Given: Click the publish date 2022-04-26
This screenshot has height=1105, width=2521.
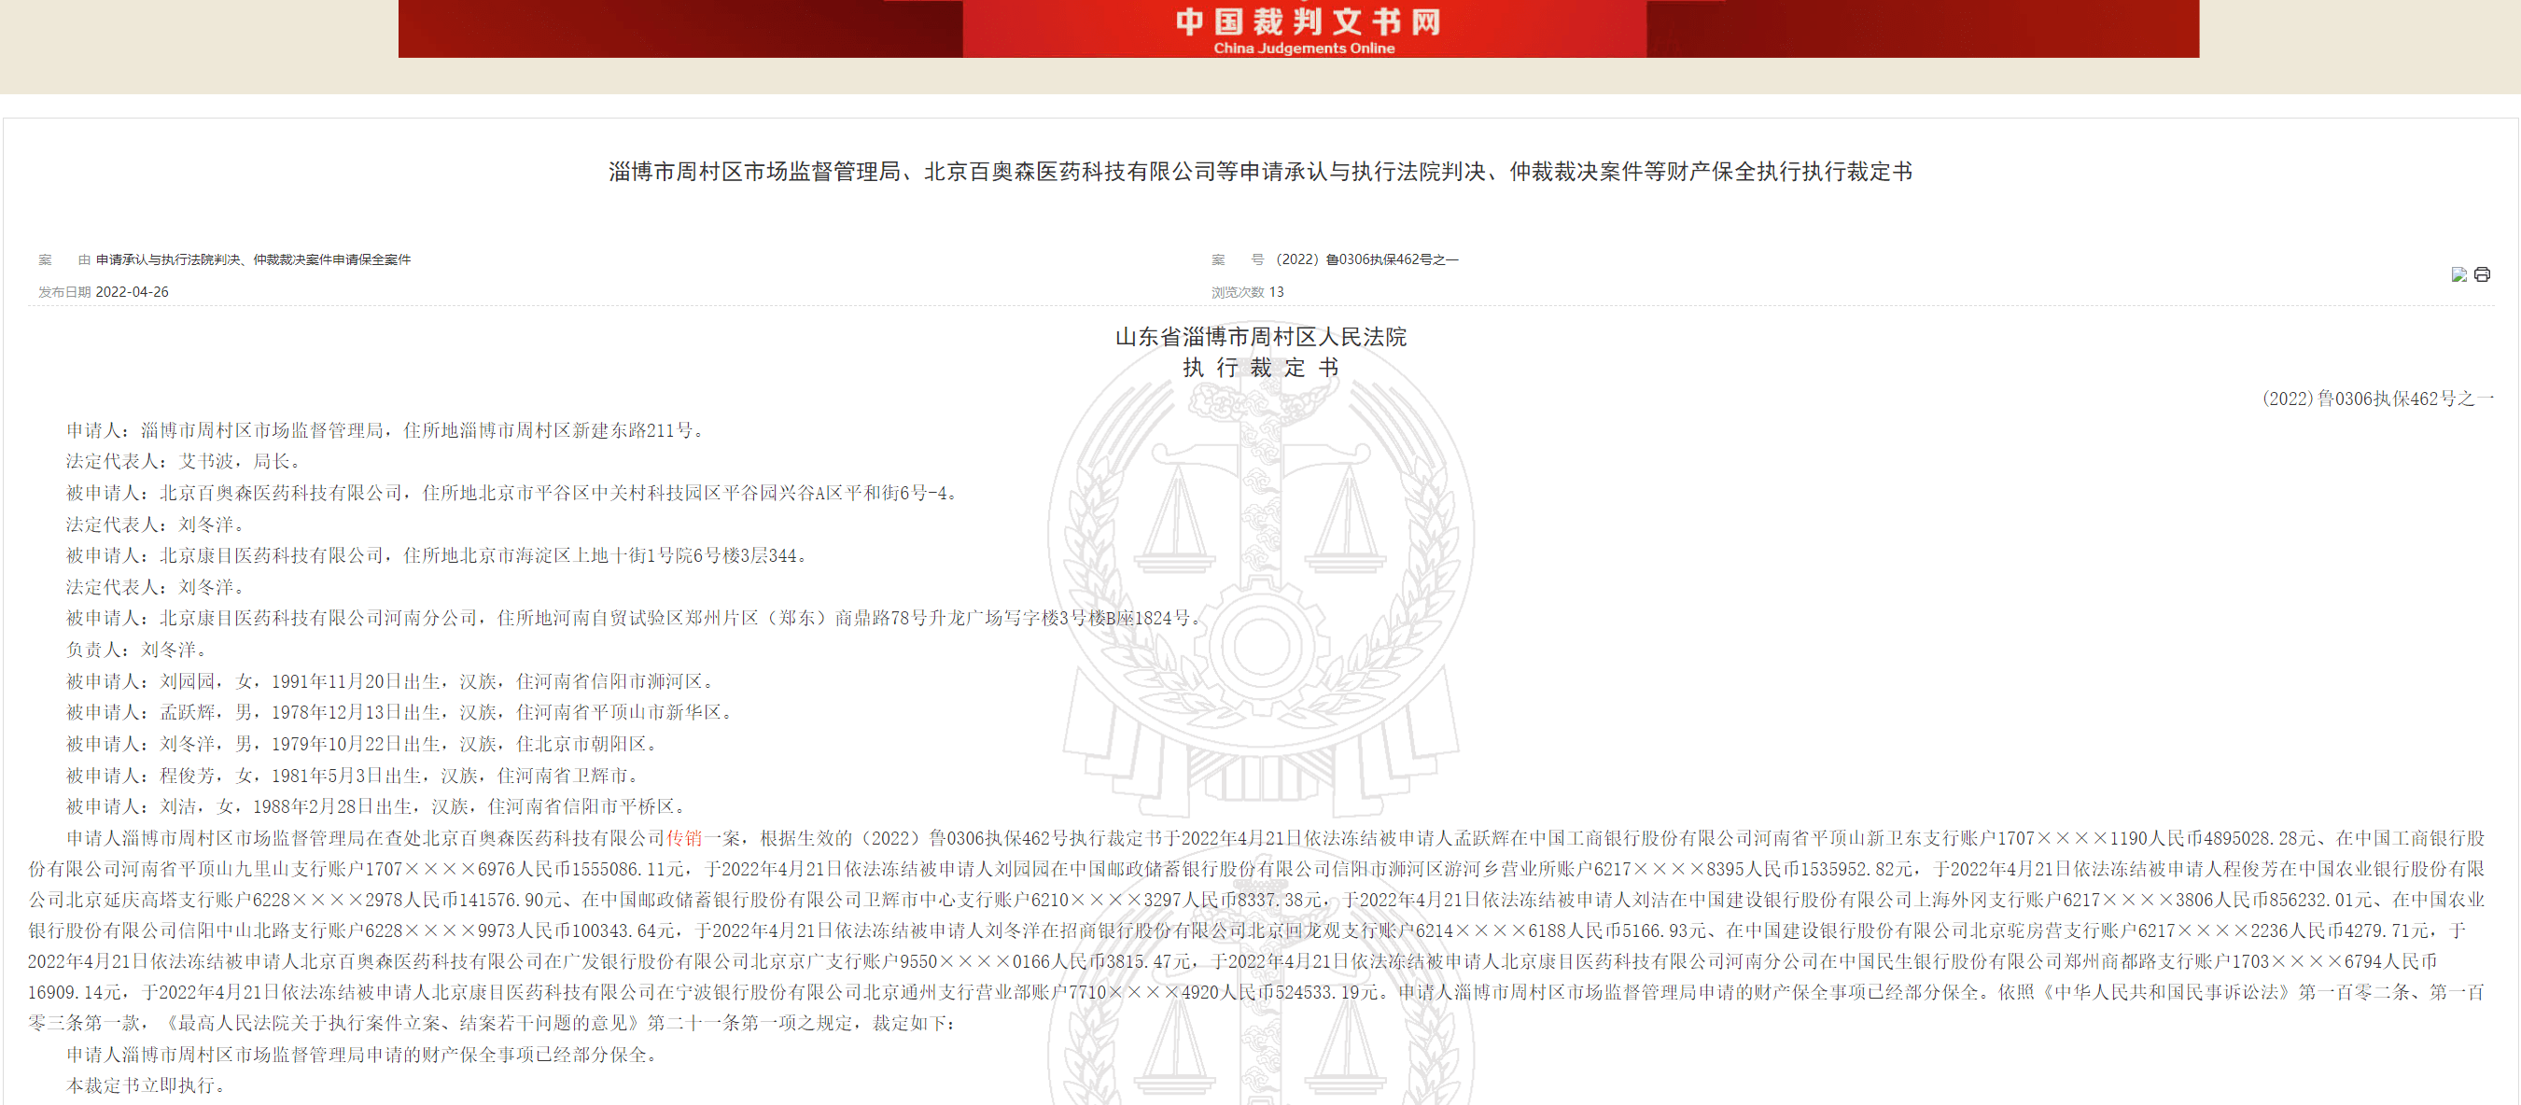Looking at the screenshot, I should 132,292.
